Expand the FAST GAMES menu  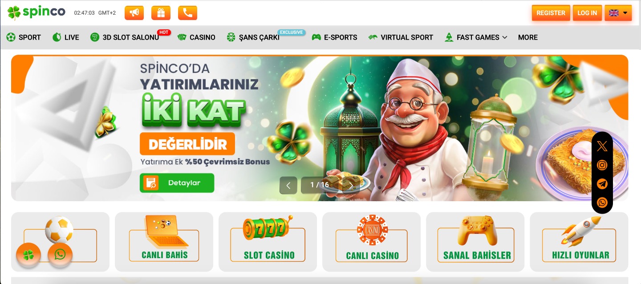point(476,37)
